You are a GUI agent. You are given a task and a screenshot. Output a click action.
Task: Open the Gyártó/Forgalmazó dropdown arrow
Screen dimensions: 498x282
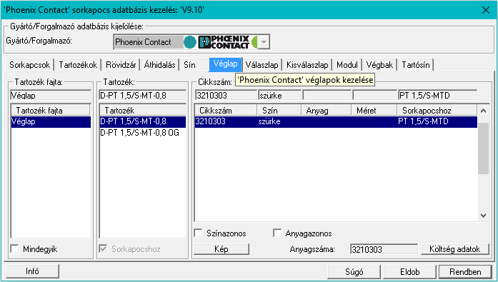click(264, 42)
